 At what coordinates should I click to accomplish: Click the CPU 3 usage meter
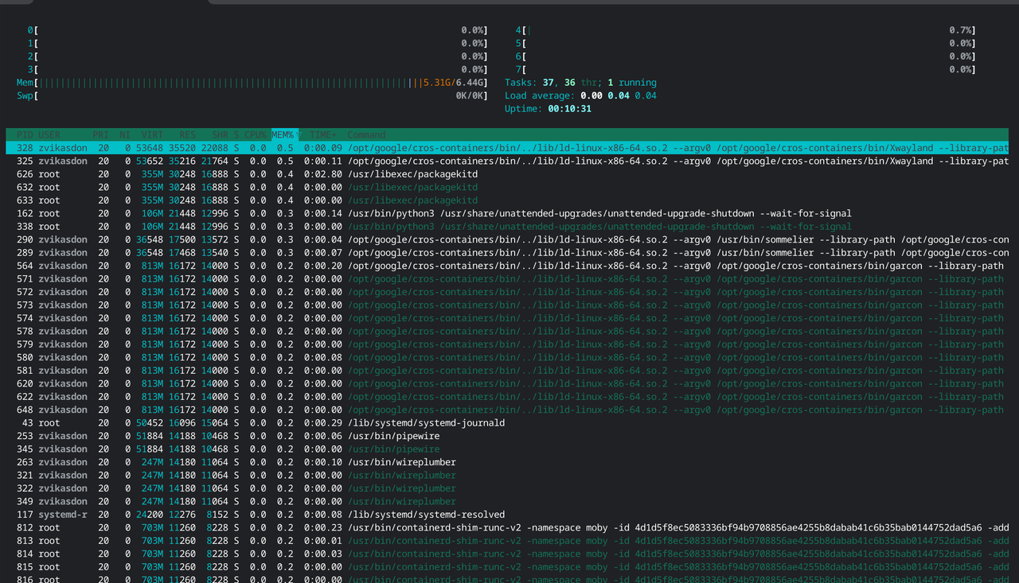point(257,69)
